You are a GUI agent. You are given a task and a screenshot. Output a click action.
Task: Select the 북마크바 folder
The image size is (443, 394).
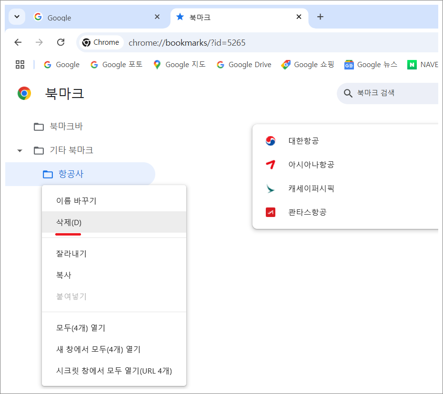58,127
